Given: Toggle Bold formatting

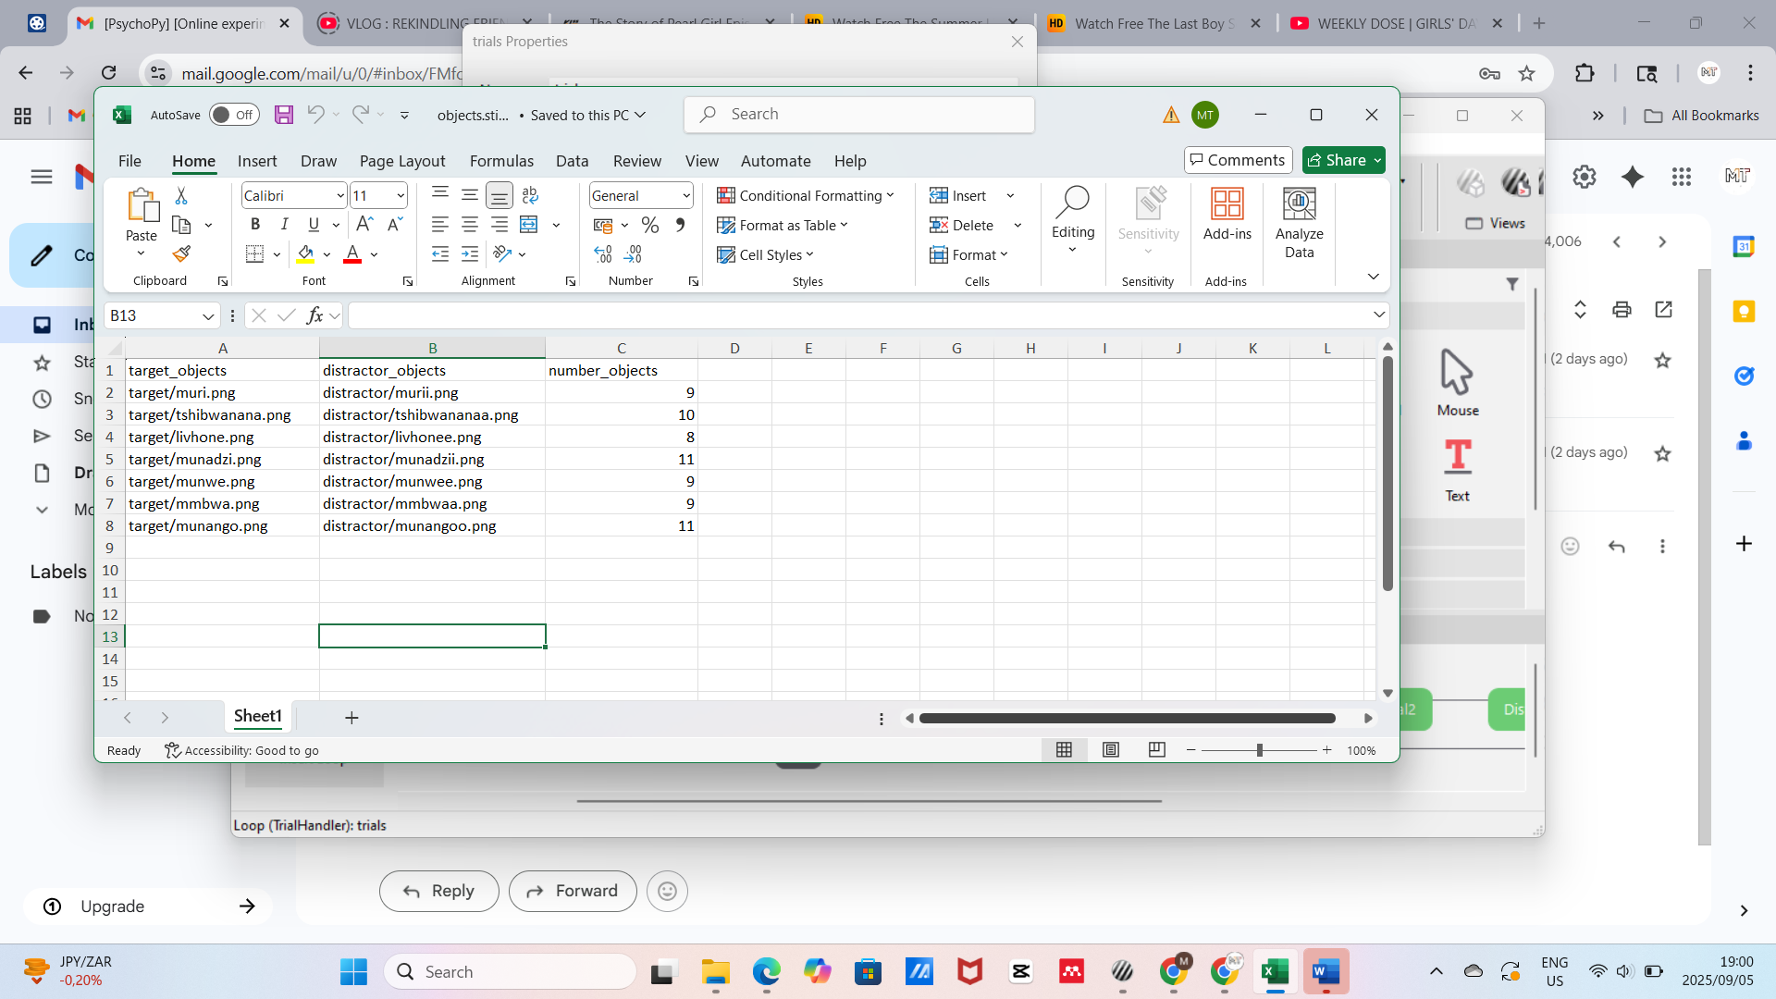Looking at the screenshot, I should point(255,225).
